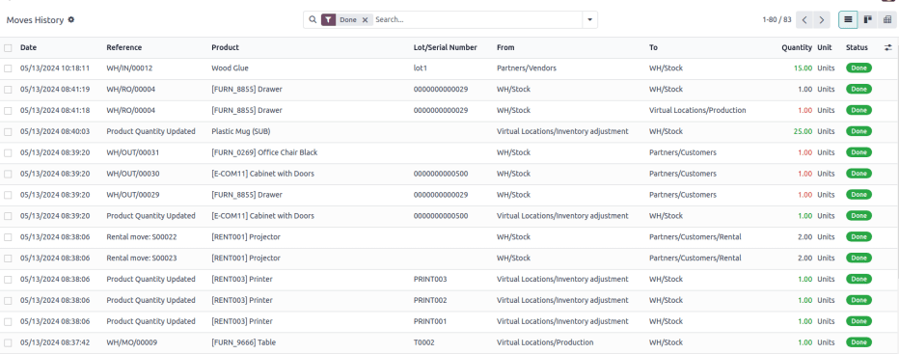Click the Reference column header
The image size is (899, 354).
click(123, 47)
